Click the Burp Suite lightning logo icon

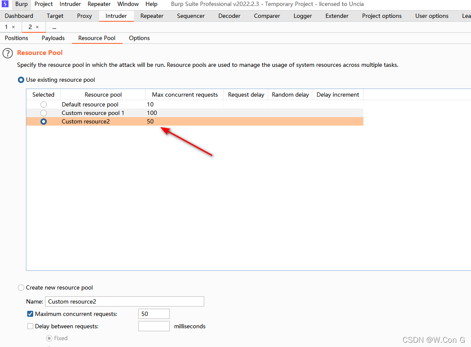[x=5, y=4]
